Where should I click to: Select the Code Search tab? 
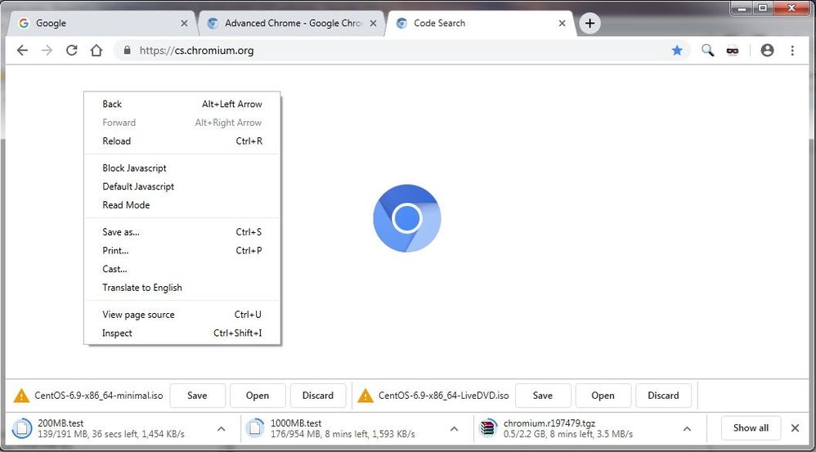(480, 24)
